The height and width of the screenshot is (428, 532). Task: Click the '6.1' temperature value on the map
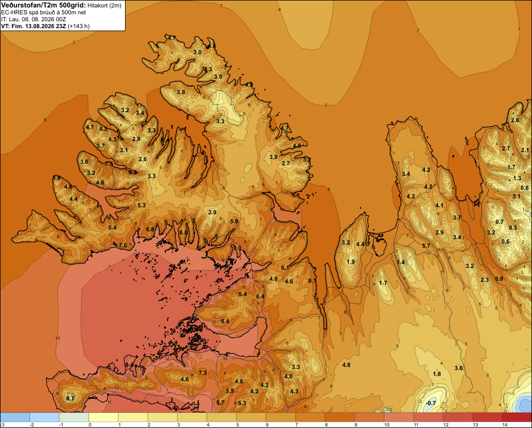click(285, 267)
